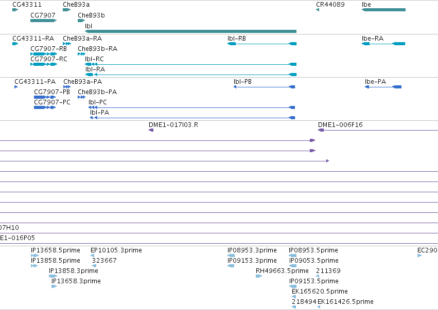
Task: Click the 211369 feature label
Action: [328, 271]
